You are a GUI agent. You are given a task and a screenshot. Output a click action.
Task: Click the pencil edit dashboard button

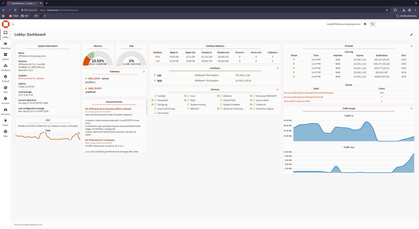point(411,34)
